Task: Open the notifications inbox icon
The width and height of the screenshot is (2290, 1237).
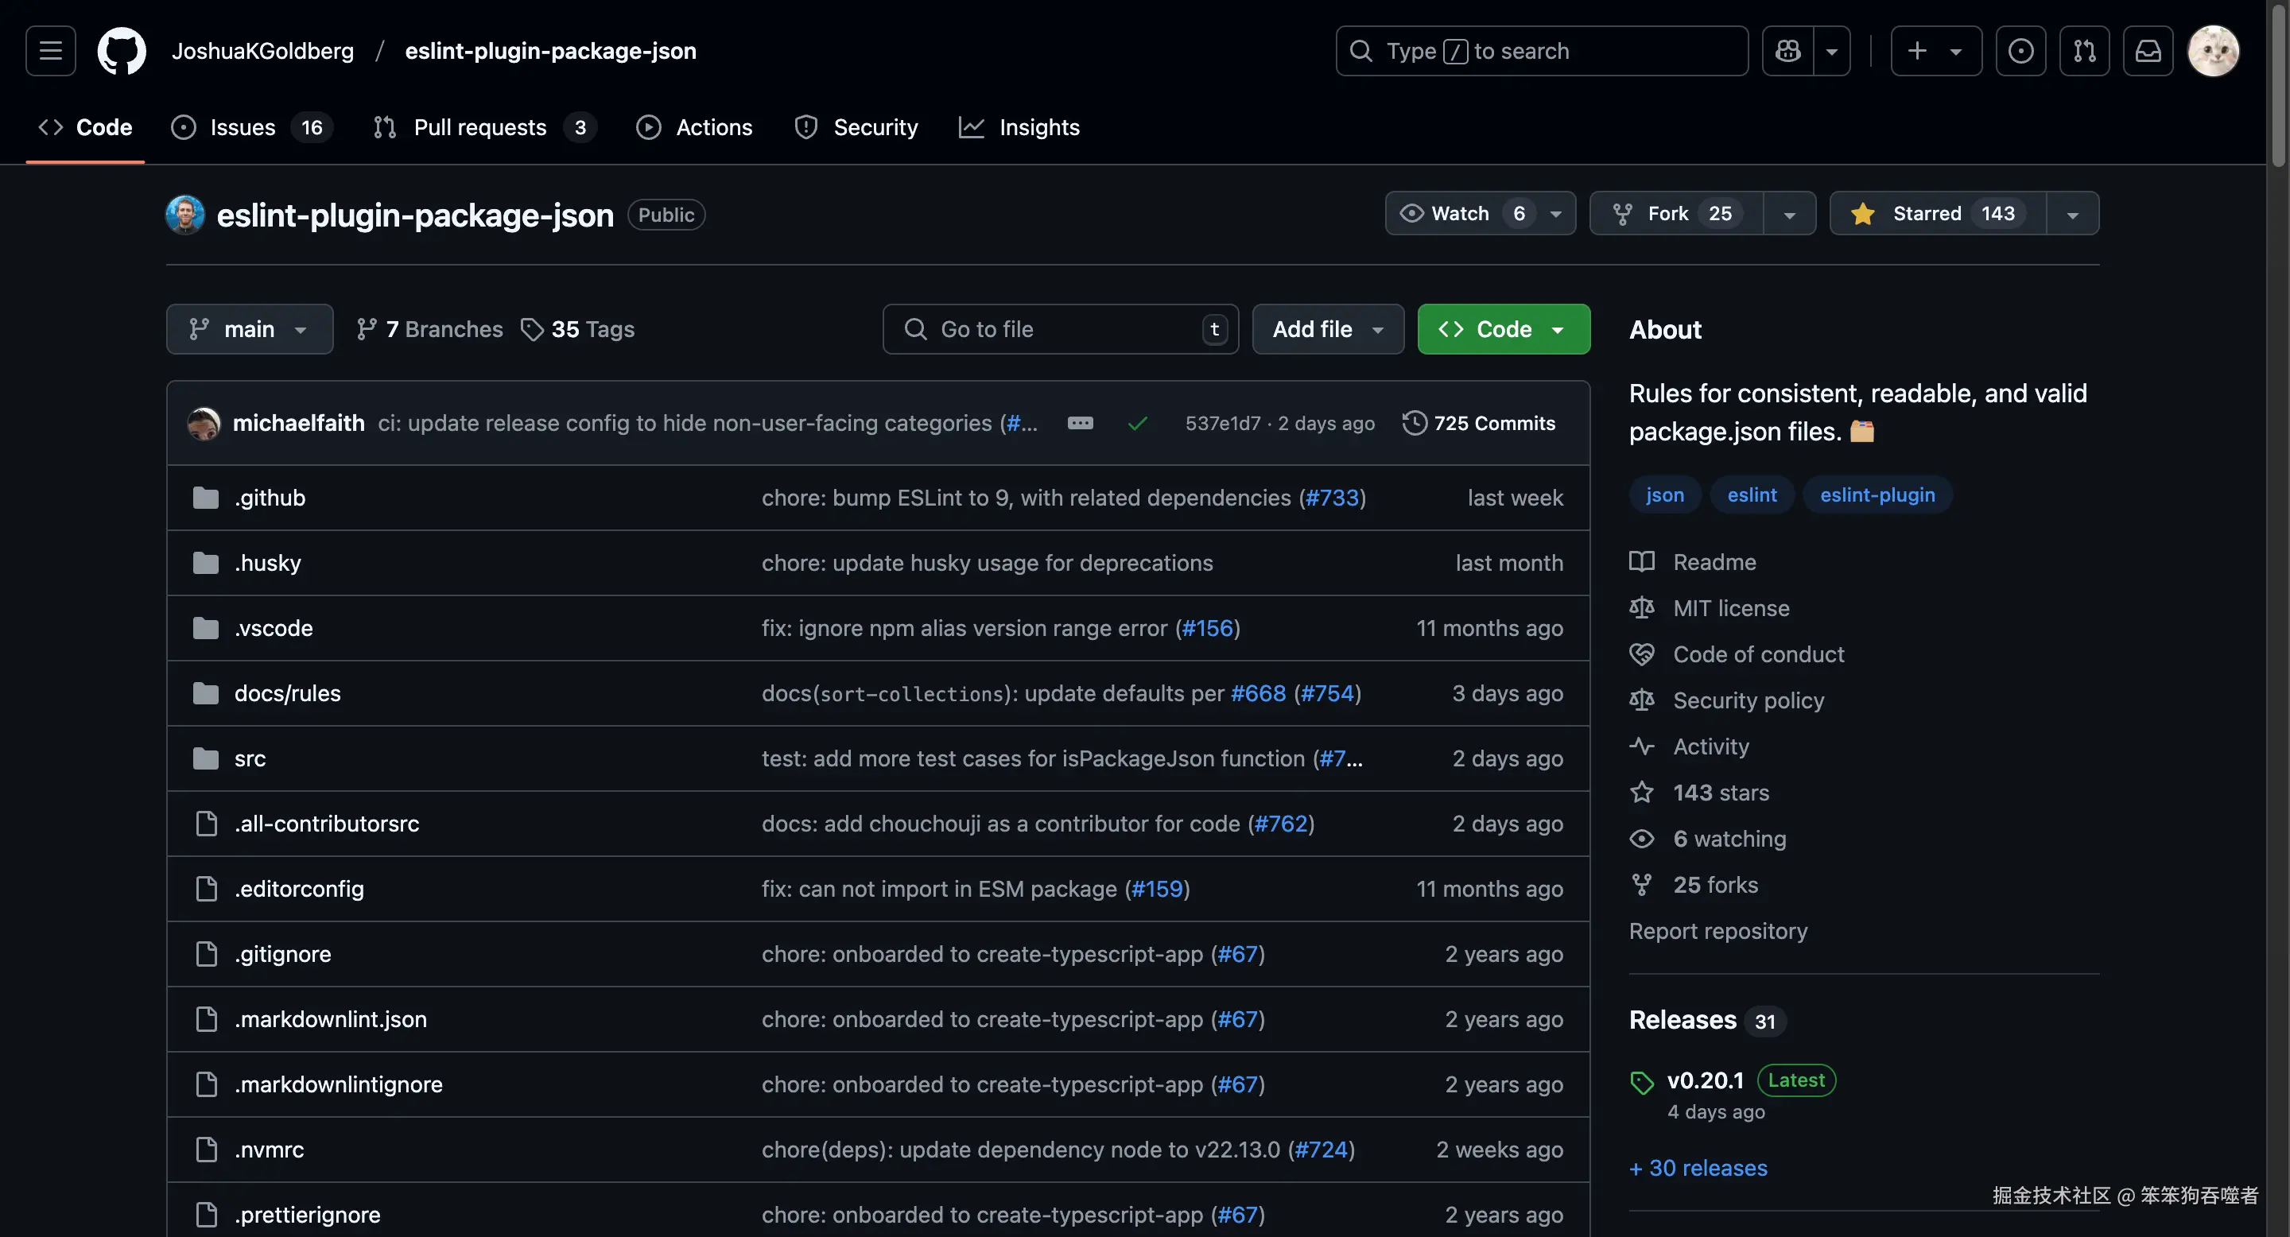Action: tap(2148, 51)
